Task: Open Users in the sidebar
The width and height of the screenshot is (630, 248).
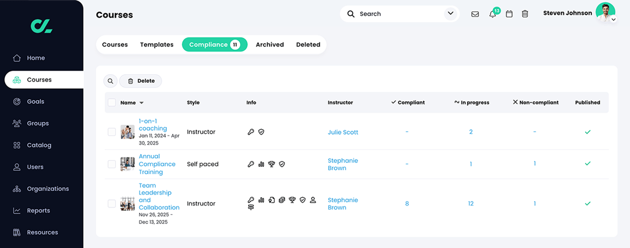Action: (28, 167)
